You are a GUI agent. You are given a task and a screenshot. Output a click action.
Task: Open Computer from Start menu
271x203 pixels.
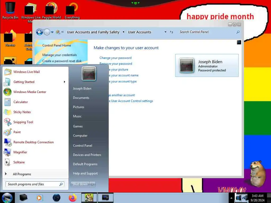(x=80, y=136)
